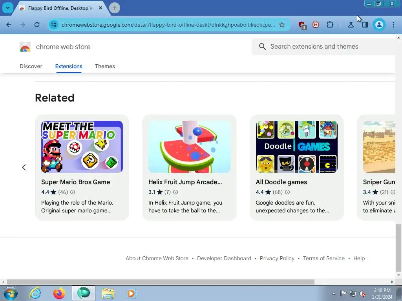Open the uBlock shield extension icon

(302, 25)
